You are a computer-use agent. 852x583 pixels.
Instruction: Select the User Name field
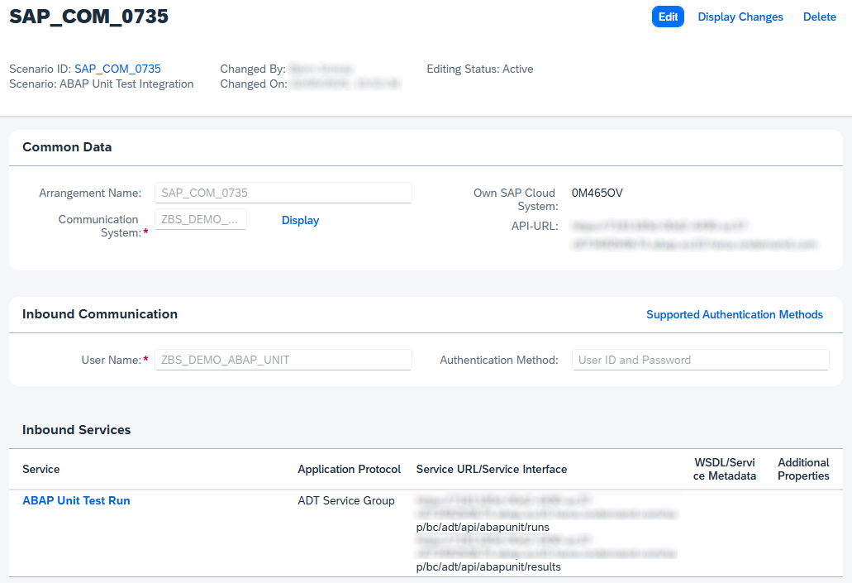283,360
